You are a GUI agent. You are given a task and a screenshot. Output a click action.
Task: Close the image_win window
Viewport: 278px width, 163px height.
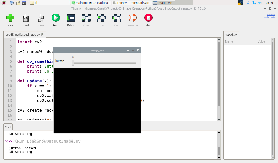coord(138,50)
